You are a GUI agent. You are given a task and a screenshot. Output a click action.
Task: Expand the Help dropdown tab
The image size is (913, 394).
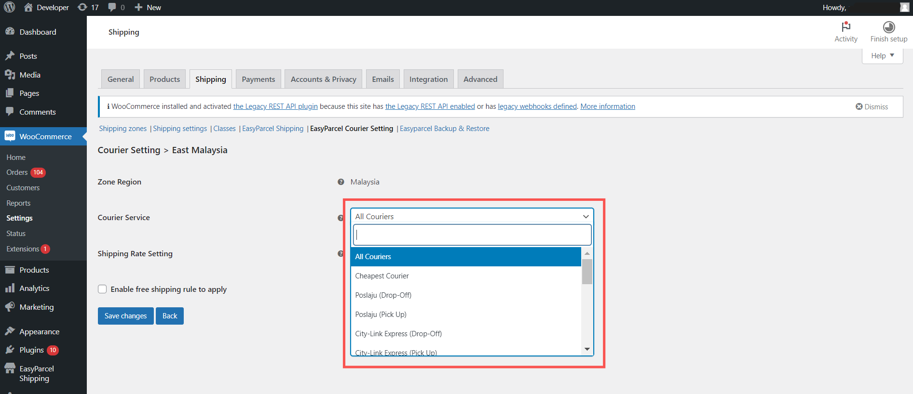[882, 56]
